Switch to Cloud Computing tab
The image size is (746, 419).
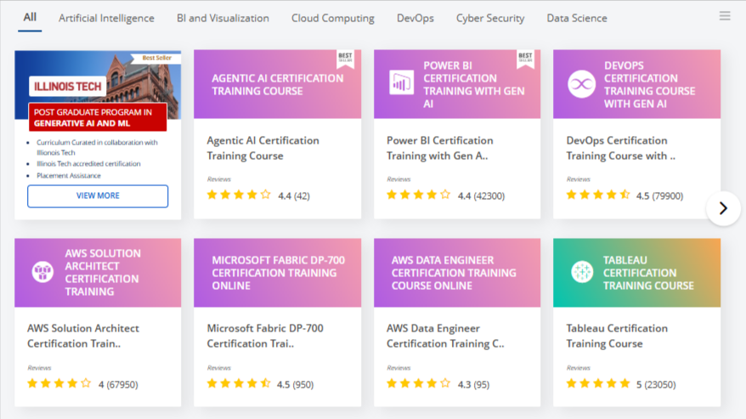[332, 18]
